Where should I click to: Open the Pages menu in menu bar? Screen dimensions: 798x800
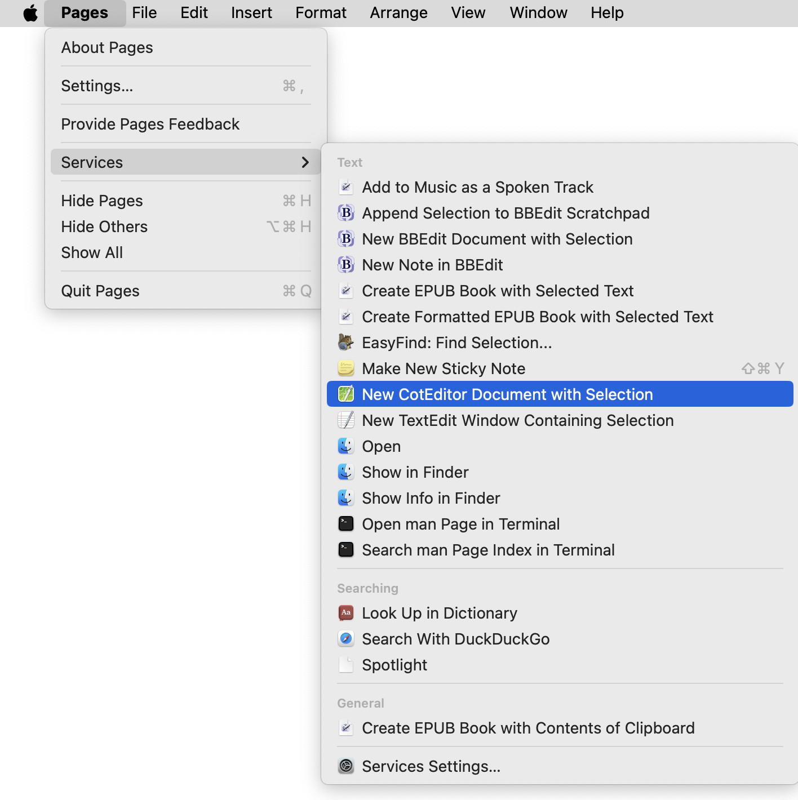(85, 13)
